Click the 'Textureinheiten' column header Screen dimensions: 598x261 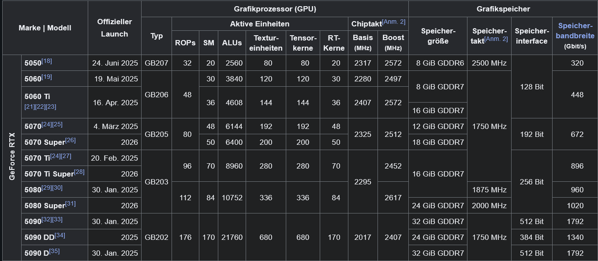point(266,43)
